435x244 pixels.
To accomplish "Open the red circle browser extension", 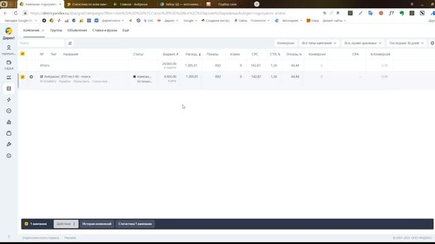I will tap(381, 13).
